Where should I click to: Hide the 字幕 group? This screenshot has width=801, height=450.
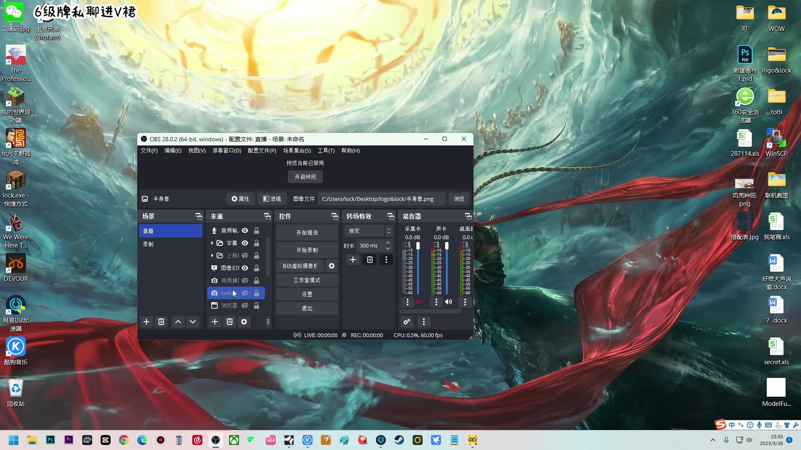[245, 243]
